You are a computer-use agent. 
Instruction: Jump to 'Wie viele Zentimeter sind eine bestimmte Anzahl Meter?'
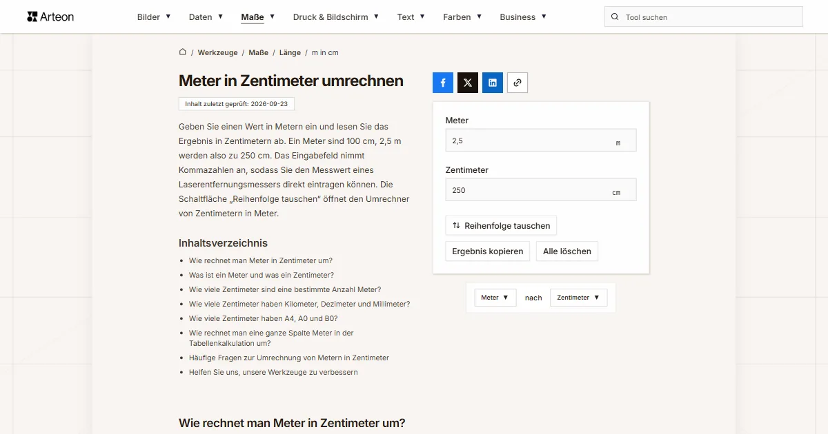[285, 289]
